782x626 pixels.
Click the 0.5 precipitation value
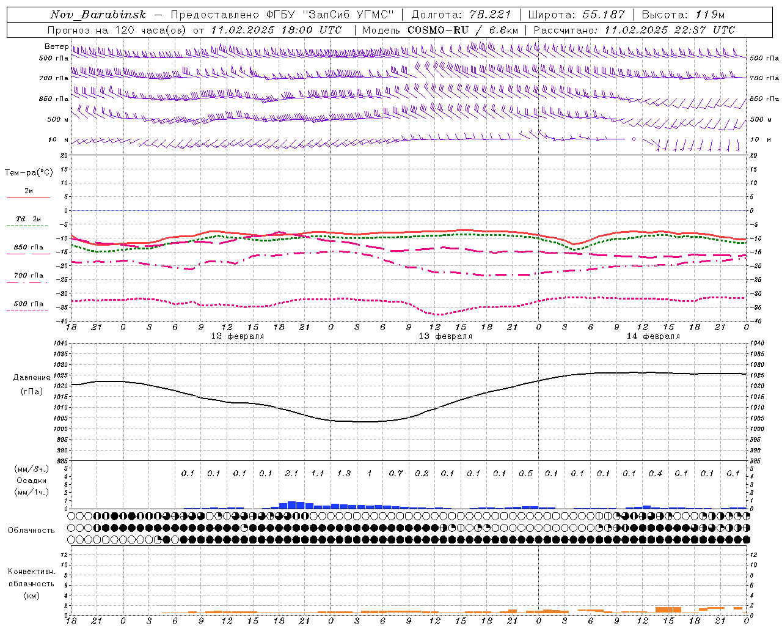tap(525, 474)
